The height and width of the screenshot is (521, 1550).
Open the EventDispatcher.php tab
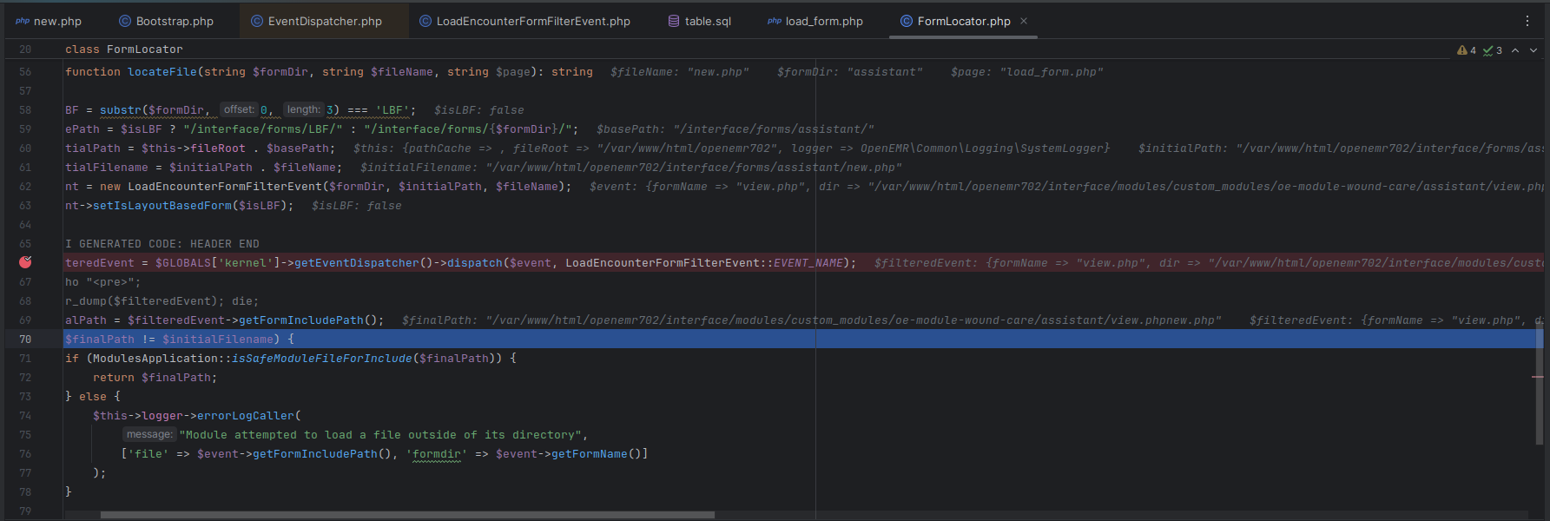click(316, 21)
